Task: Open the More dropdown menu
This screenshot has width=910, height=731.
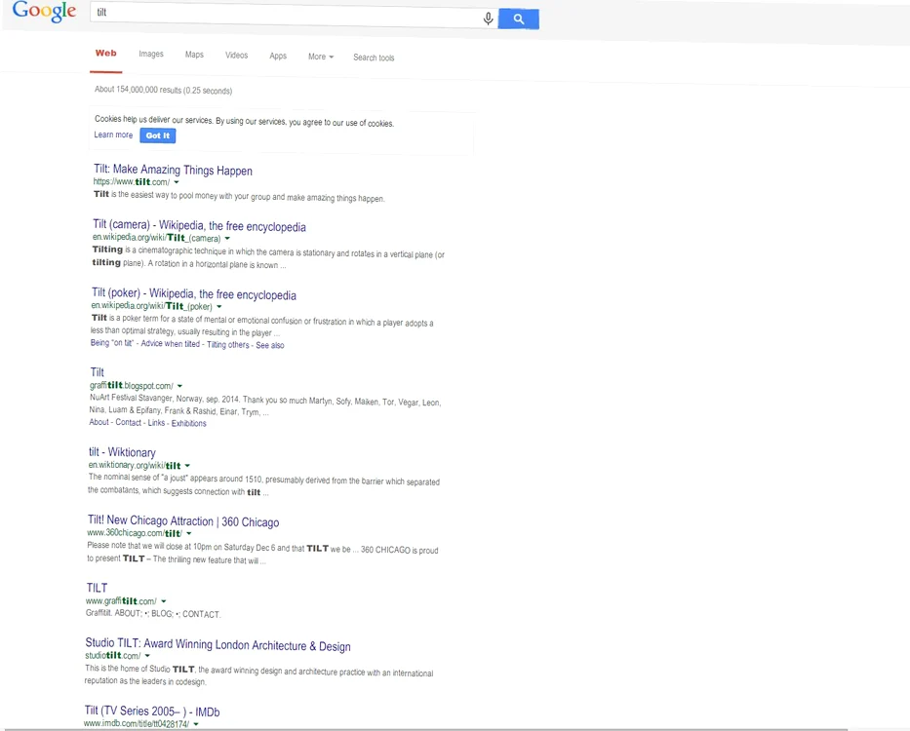Action: [320, 57]
